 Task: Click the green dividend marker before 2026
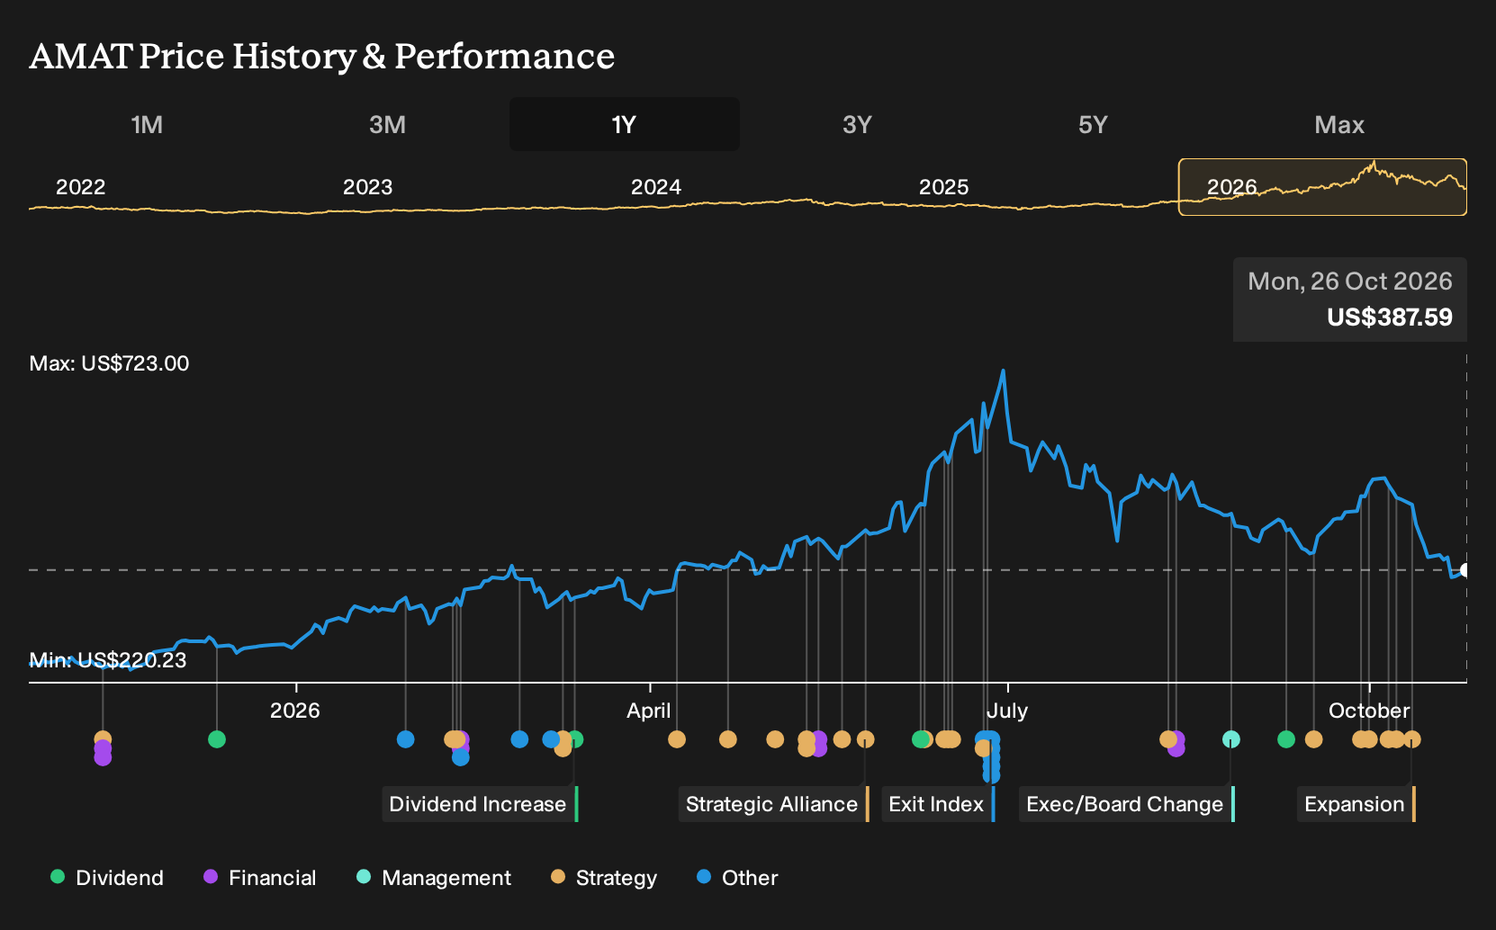(x=216, y=739)
